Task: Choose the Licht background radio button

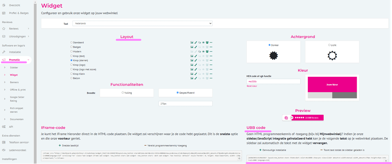Action: tap(329, 45)
